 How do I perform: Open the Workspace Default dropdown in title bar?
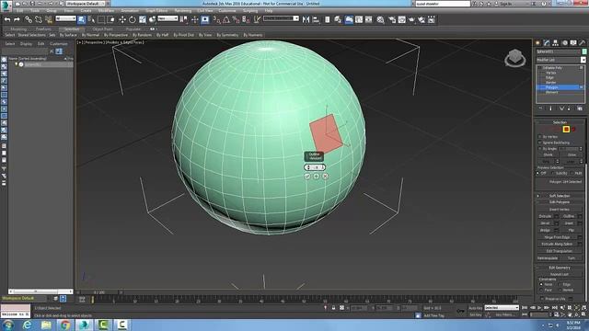[x=86, y=4]
